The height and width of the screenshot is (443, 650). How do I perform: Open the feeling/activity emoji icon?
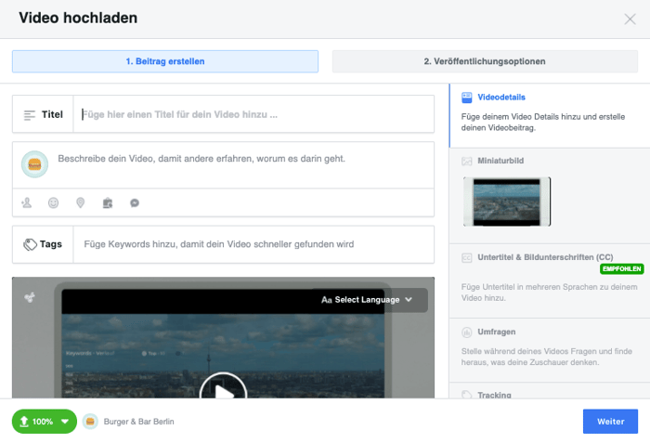click(x=54, y=202)
